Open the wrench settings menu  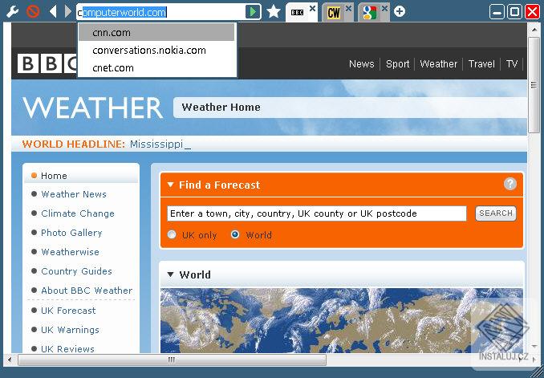click(13, 12)
